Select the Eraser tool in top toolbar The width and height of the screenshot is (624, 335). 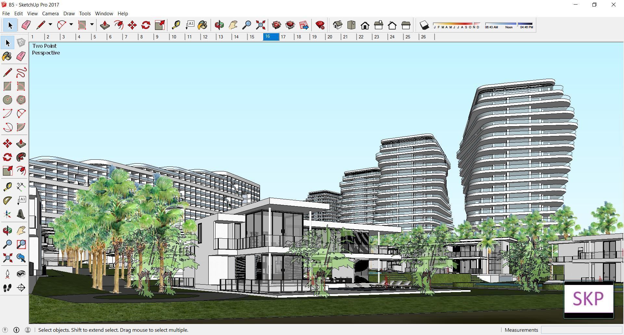26,25
